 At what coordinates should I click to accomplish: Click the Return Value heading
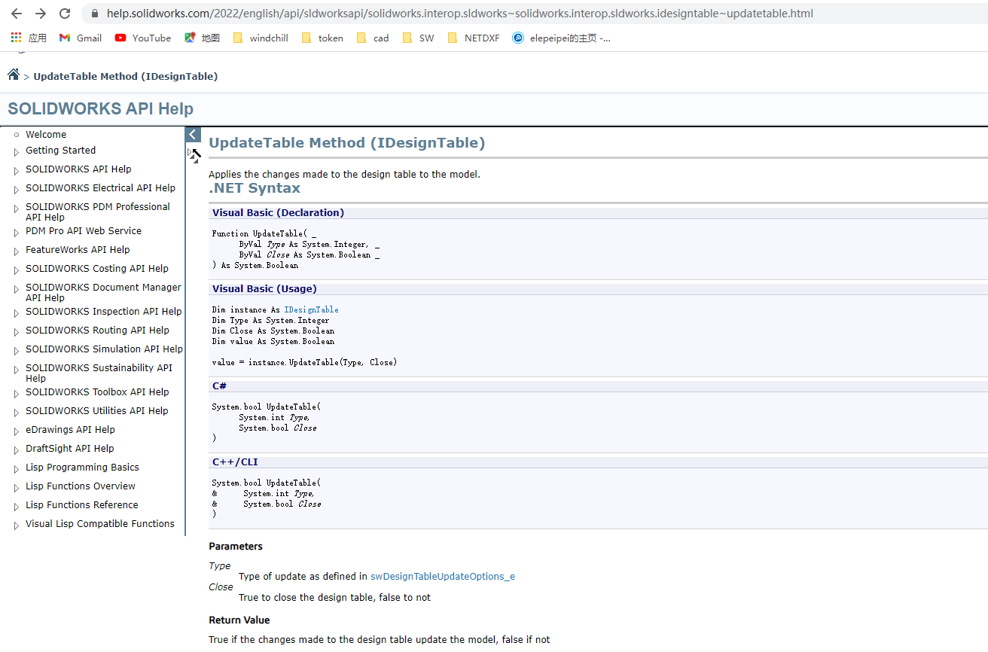pos(239,620)
